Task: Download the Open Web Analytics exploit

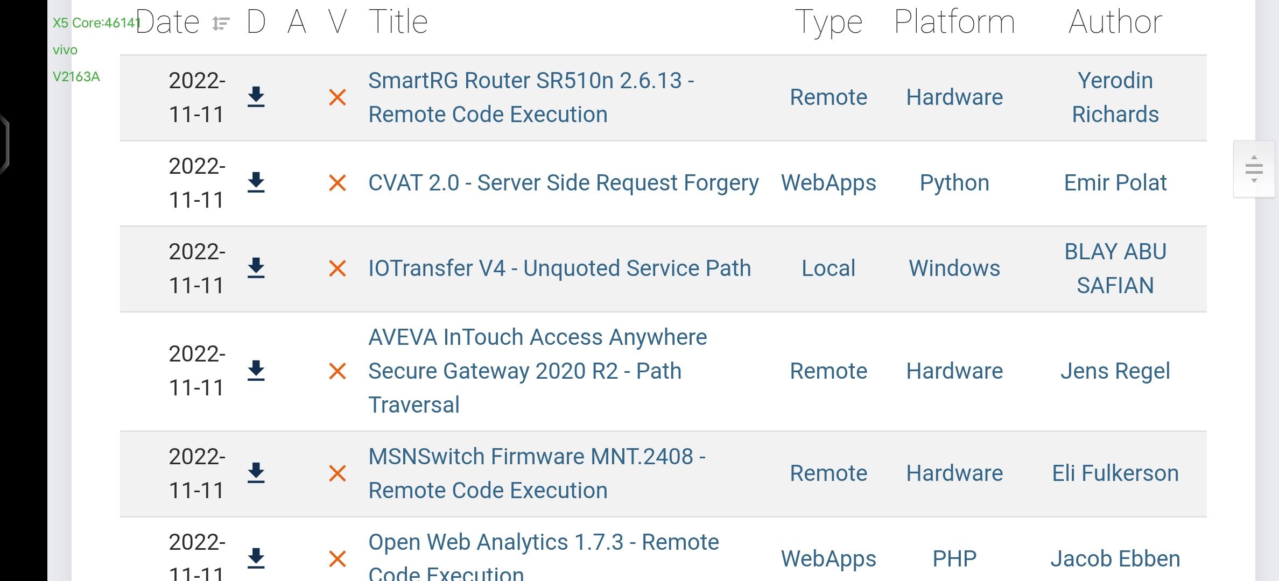Action: (256, 558)
